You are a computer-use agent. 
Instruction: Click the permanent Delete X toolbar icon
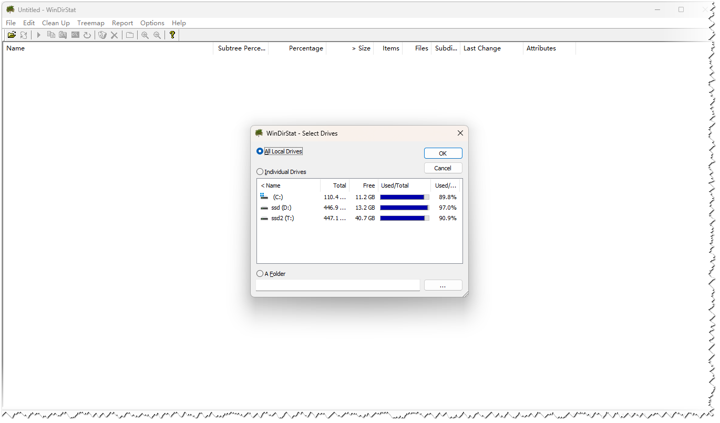[114, 35]
